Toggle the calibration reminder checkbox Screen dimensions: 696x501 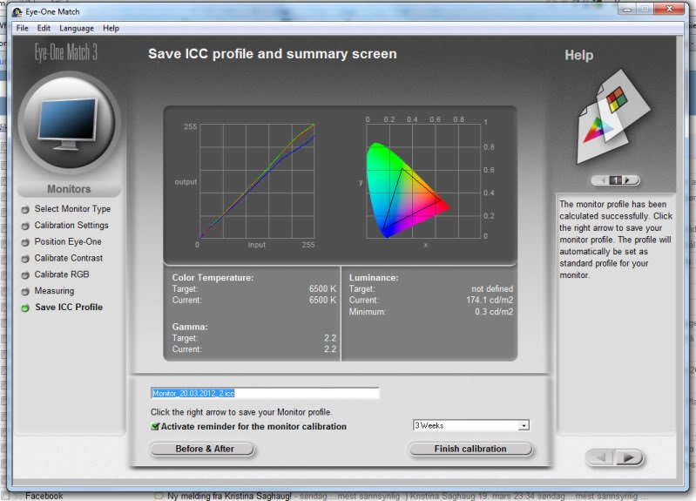[155, 427]
